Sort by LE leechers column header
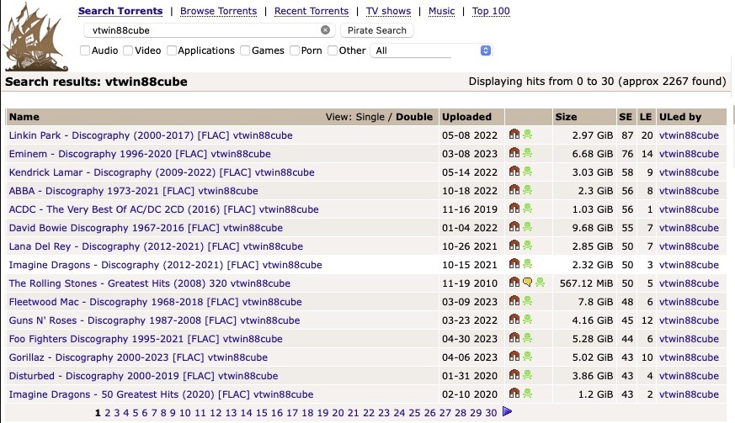The image size is (735, 423). click(646, 117)
